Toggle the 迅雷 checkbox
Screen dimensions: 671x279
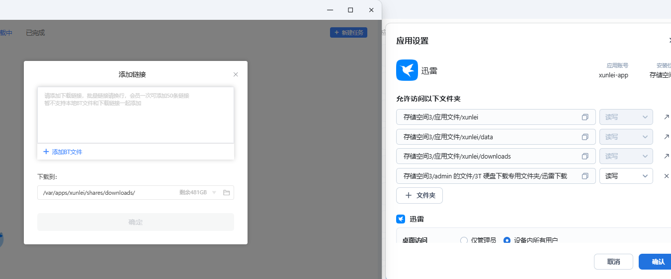[x=401, y=219]
